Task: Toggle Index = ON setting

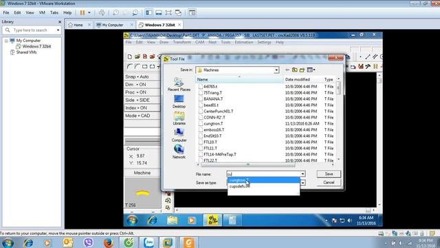Action: (142, 108)
